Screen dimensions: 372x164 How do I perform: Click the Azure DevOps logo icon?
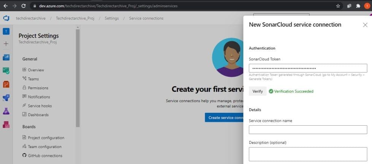coord(6,18)
